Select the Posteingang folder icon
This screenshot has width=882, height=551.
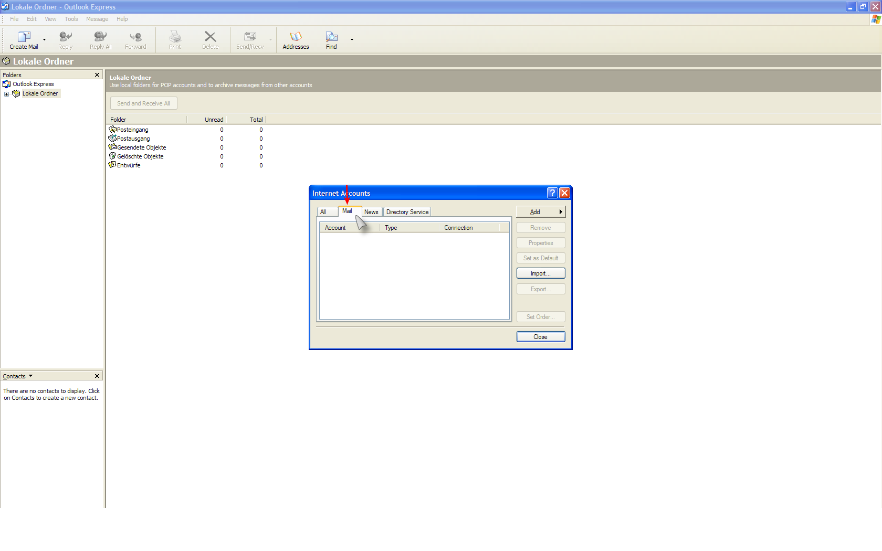click(x=112, y=130)
